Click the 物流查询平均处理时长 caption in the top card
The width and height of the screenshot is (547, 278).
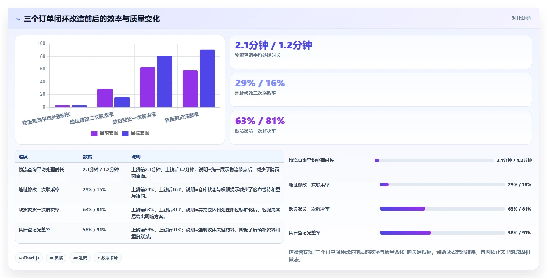click(258, 55)
